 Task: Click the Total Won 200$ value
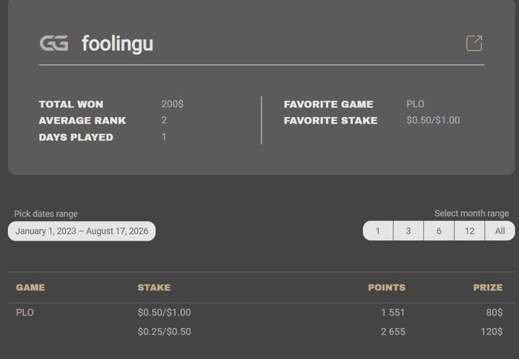(x=173, y=104)
